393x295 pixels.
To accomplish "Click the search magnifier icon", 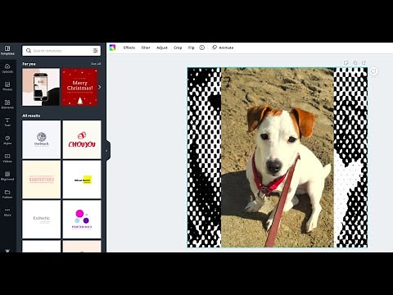I will pyautogui.click(x=29, y=51).
